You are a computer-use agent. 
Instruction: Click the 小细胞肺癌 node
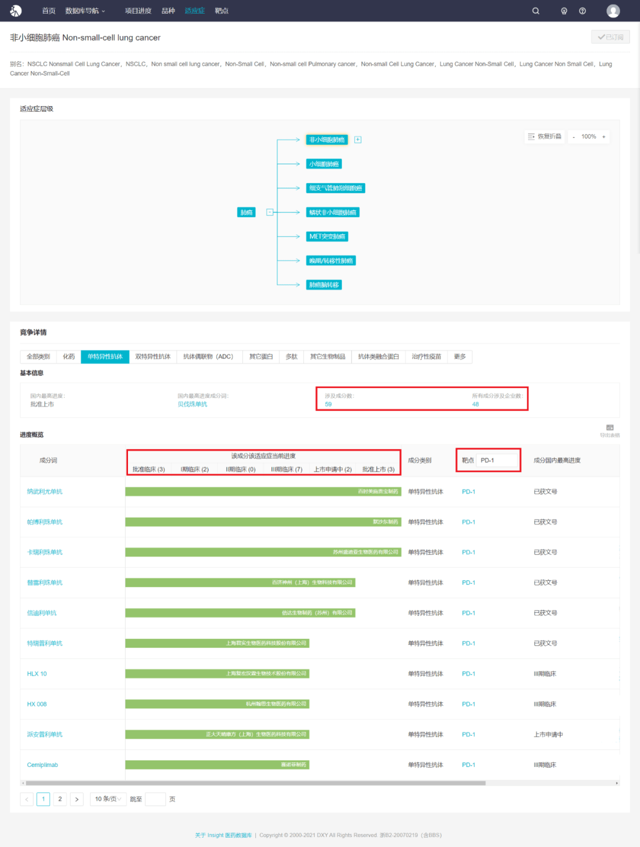[324, 164]
